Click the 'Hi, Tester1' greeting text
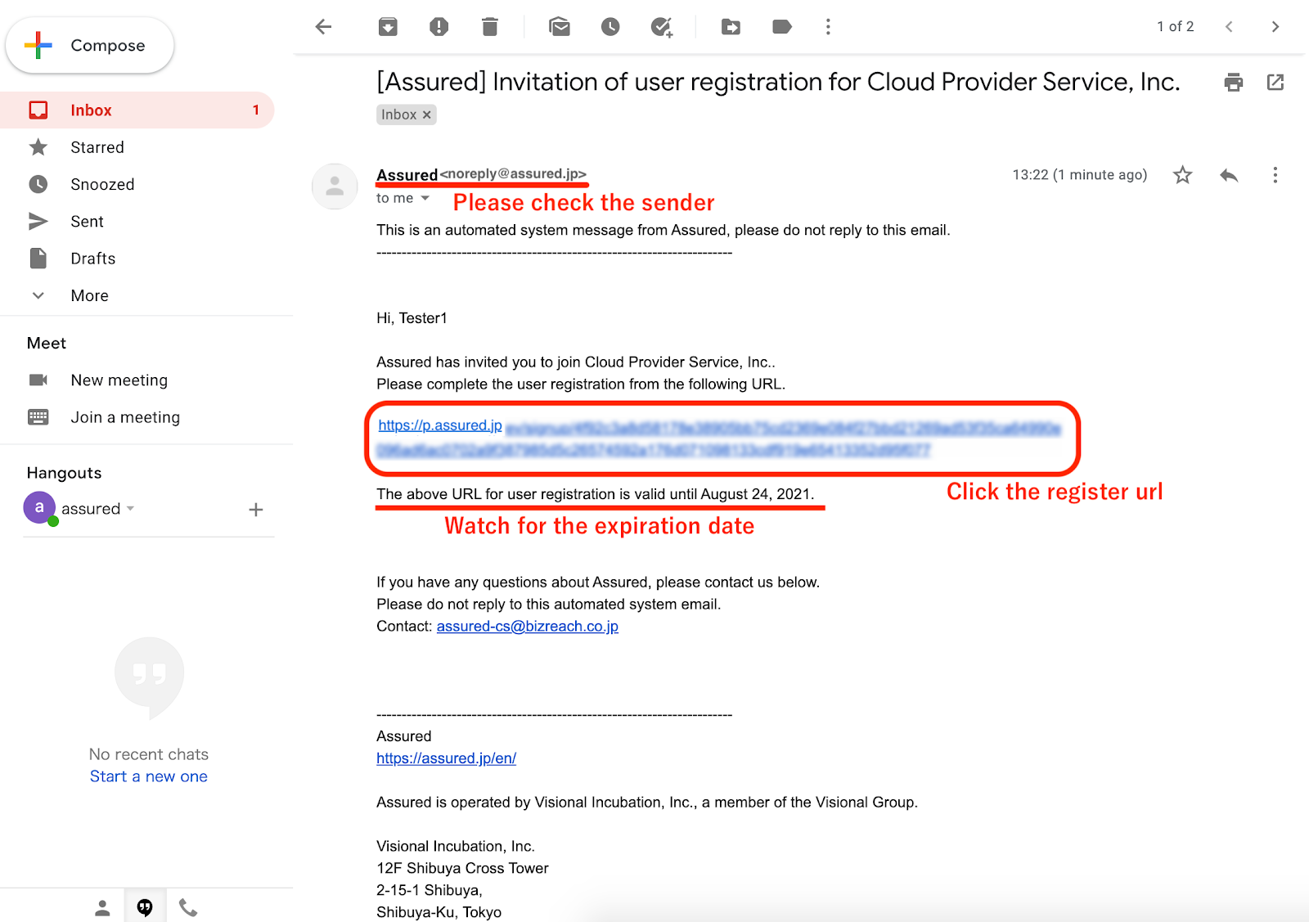The image size is (1309, 922). 412,318
